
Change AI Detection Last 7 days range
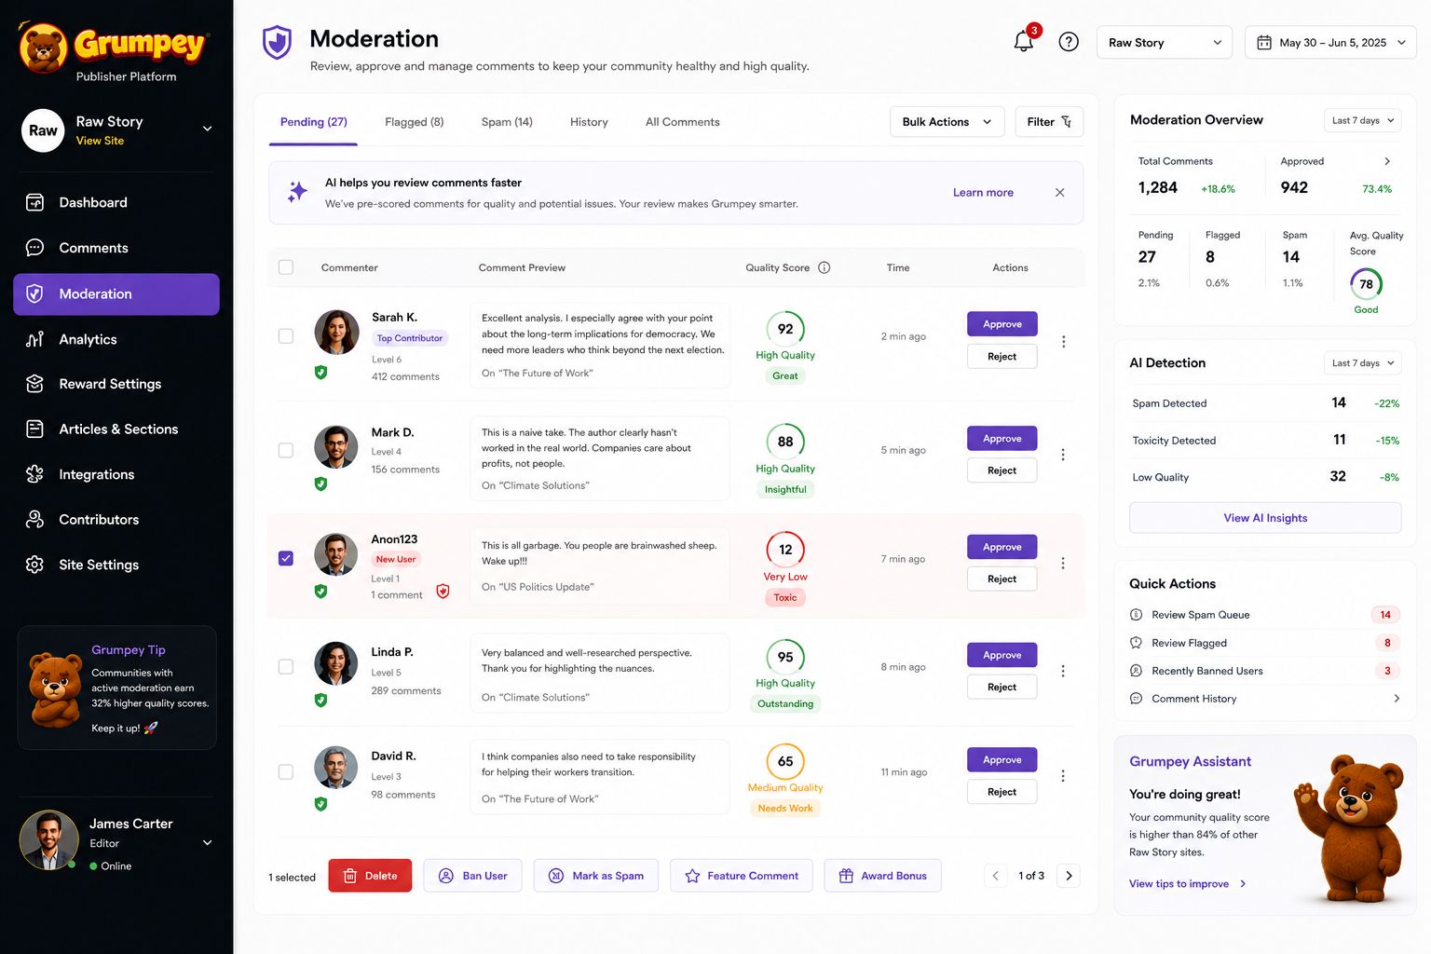coord(1362,363)
